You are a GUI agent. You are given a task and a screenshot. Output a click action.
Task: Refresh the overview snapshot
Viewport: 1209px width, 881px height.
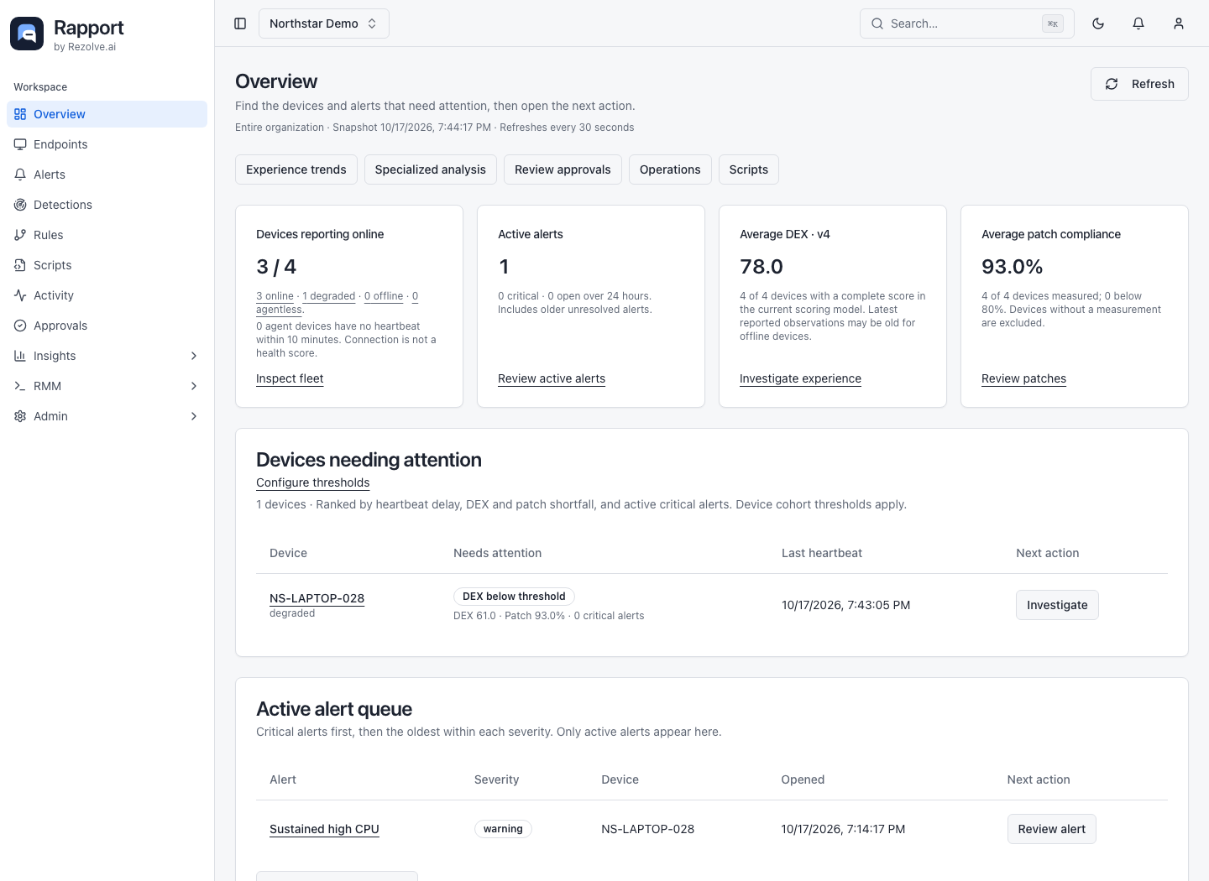pos(1139,84)
